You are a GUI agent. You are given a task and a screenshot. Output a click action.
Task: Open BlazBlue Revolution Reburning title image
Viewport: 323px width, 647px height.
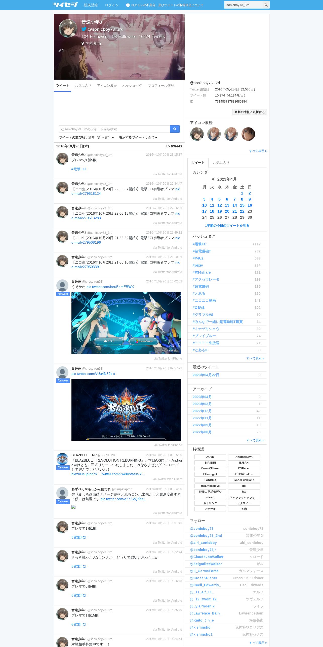tap(126, 410)
